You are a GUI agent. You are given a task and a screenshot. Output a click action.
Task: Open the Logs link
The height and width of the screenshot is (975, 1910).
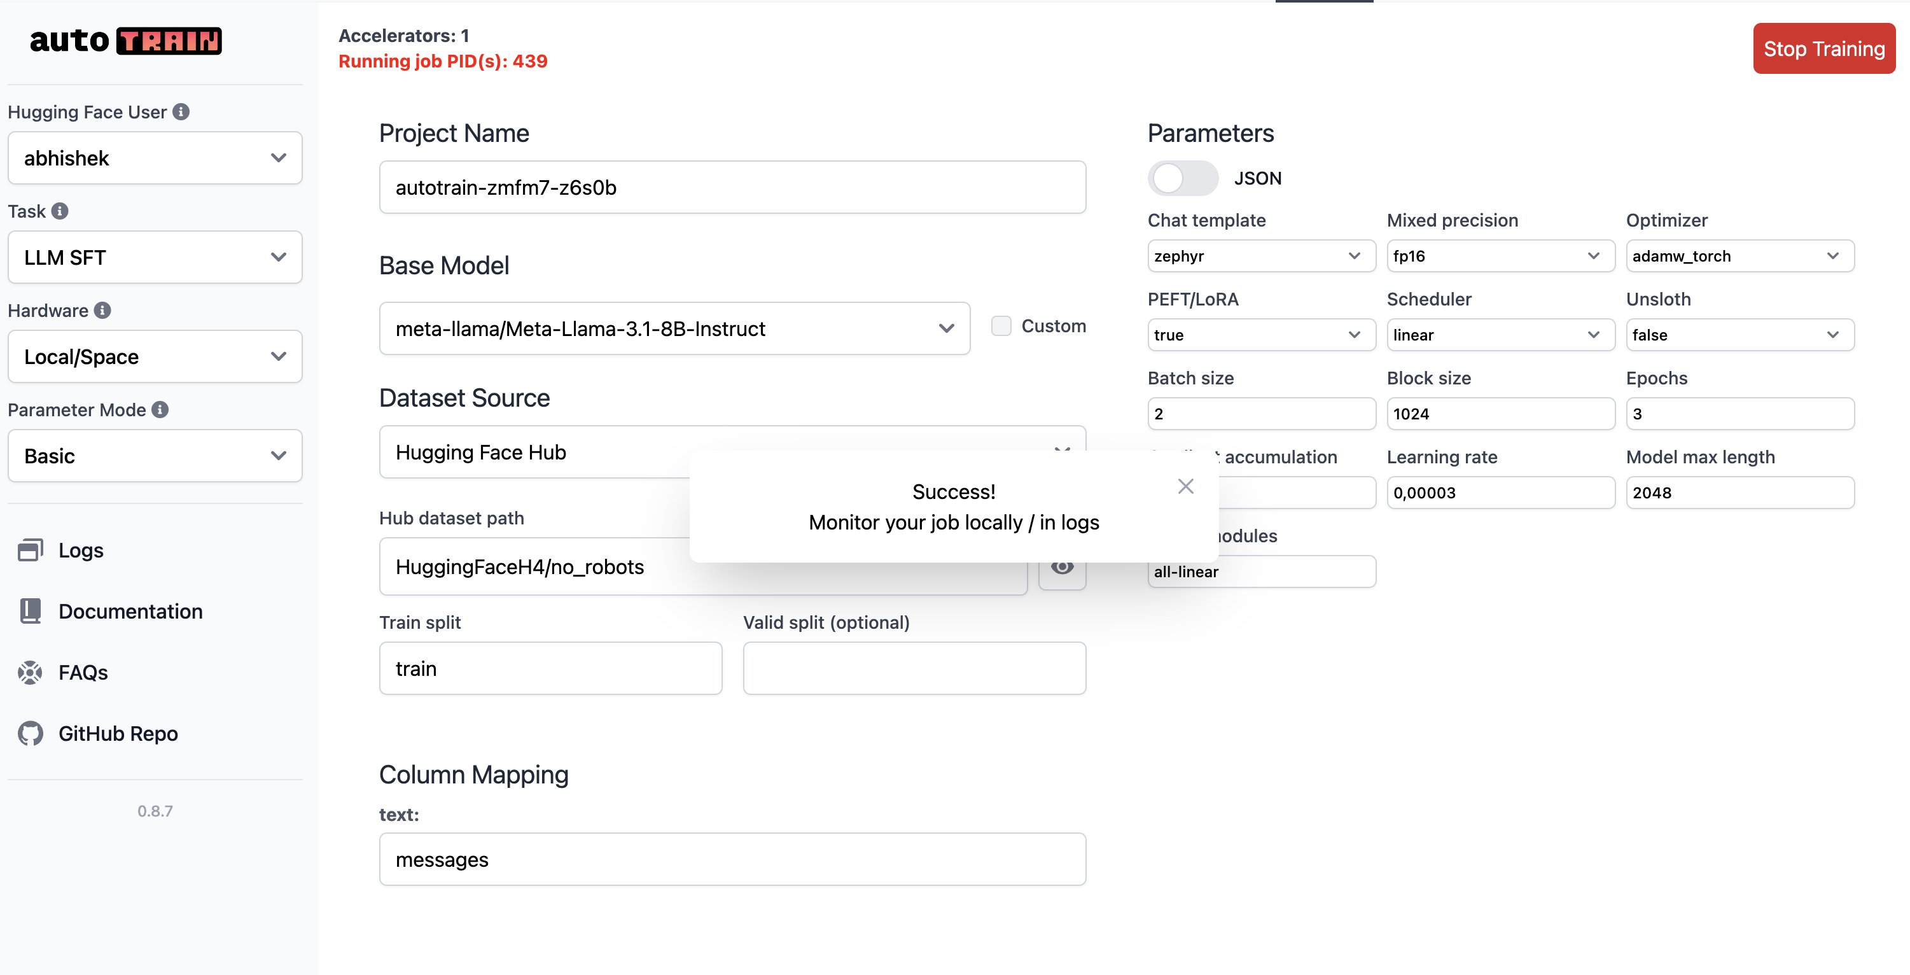point(81,550)
